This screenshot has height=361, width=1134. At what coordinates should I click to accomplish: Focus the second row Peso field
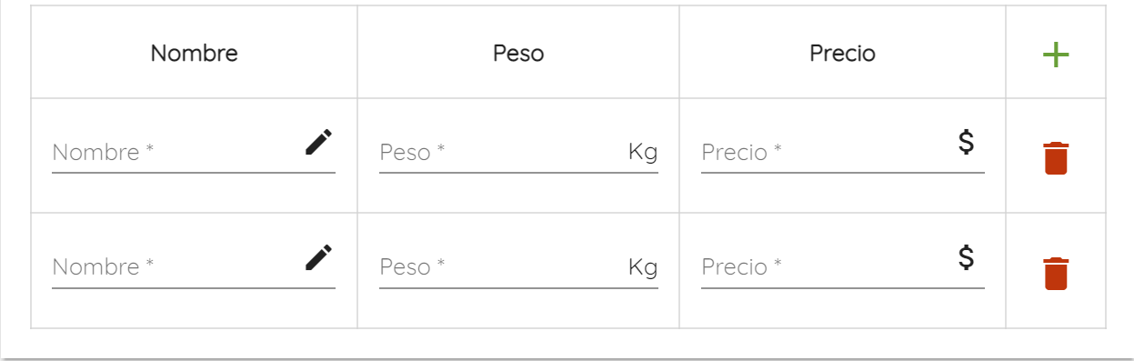(x=501, y=267)
